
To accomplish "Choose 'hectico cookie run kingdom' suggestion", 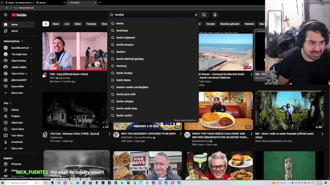I will pos(153,87).
